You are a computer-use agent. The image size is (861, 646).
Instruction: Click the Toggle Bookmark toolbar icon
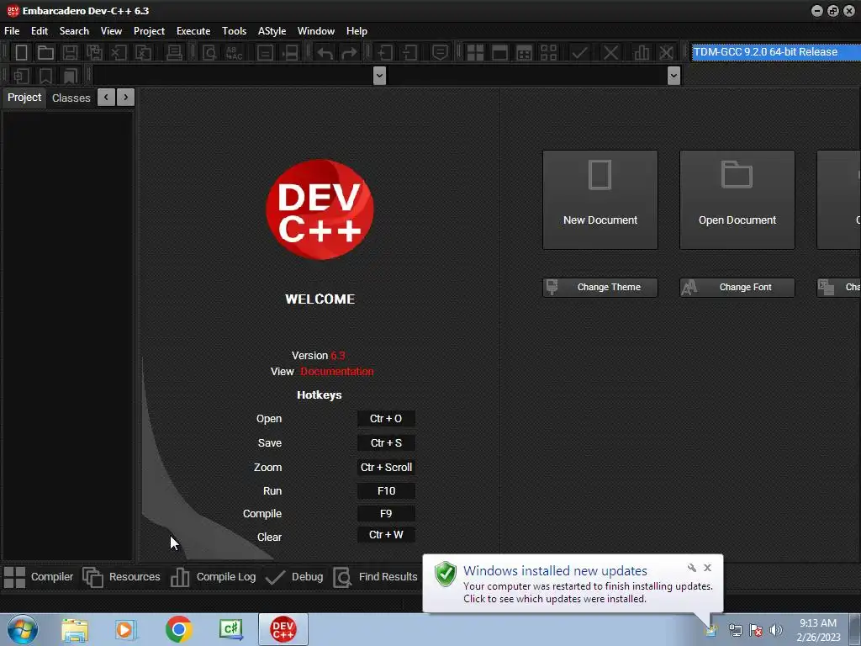(x=45, y=76)
